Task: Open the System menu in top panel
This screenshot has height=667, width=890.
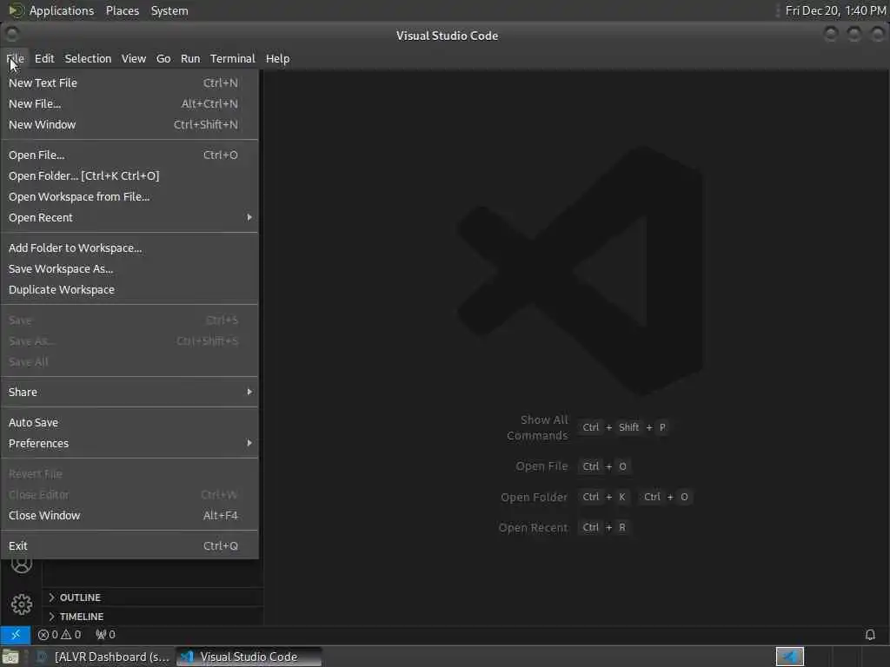Action: 169,10
